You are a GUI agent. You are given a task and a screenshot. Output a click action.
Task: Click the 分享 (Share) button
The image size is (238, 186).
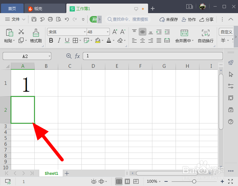(206, 19)
